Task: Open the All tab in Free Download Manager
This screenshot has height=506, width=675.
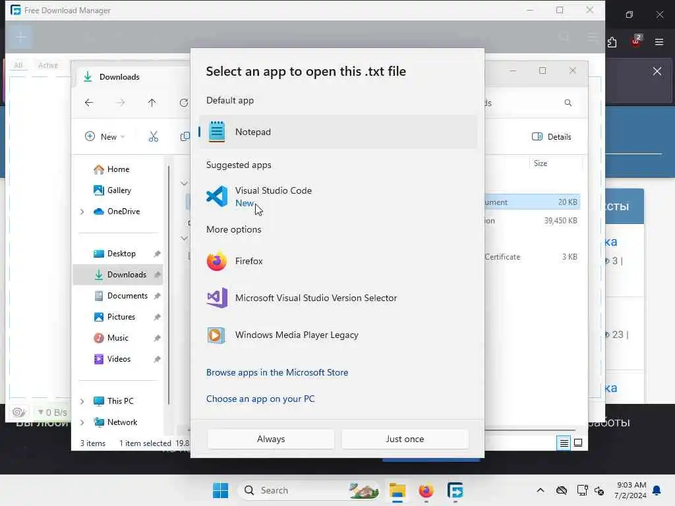Action: 18,65
